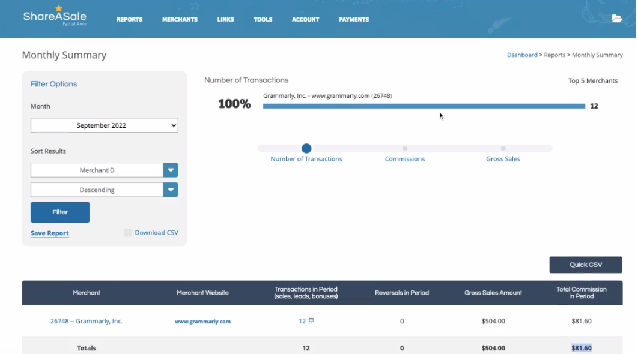Open the LINKS menu
Image resolution: width=638 pixels, height=354 pixels.
tap(225, 20)
